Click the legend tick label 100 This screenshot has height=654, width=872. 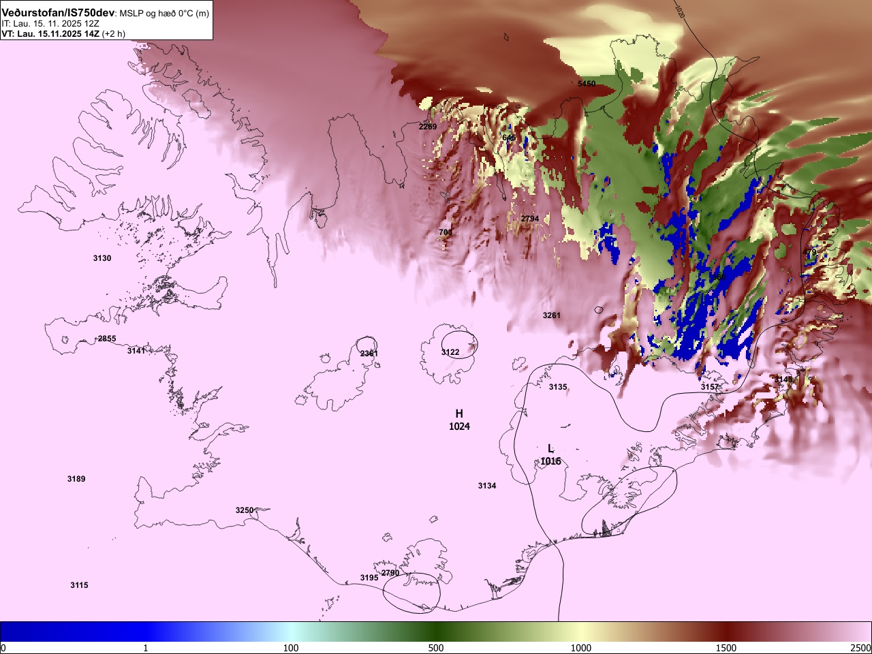pos(291,648)
